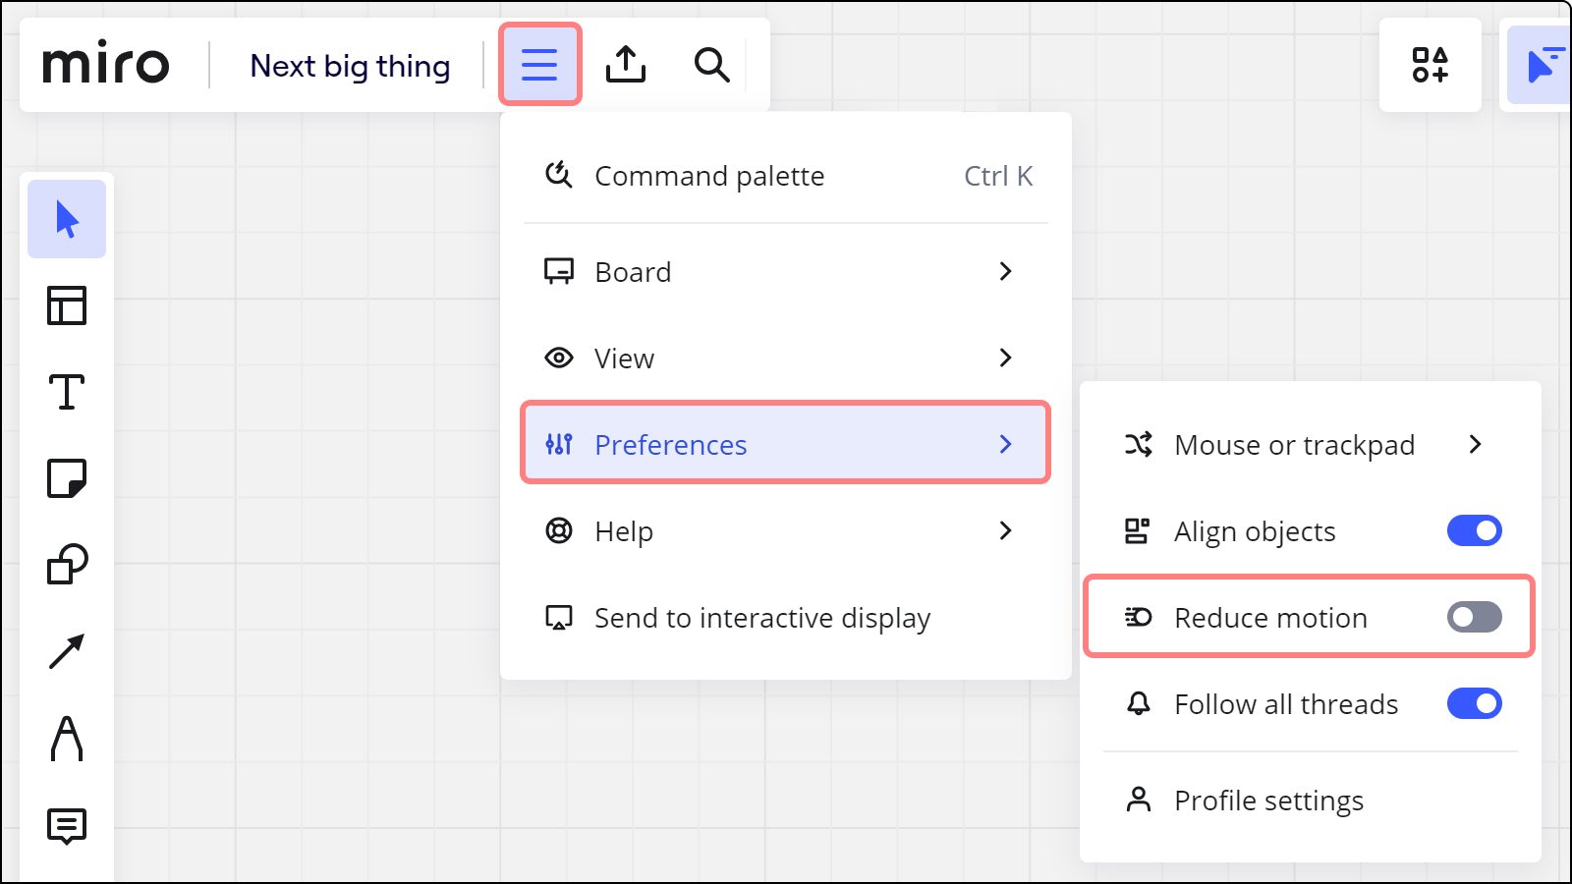Screen dimensions: 1572x884
Task: Choose the Shapes tool
Action: 67,565
